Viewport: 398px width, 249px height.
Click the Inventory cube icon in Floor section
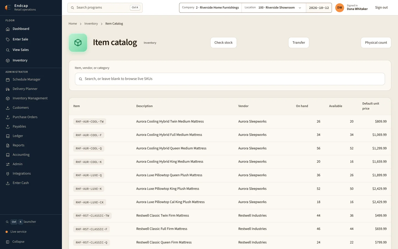point(8,61)
